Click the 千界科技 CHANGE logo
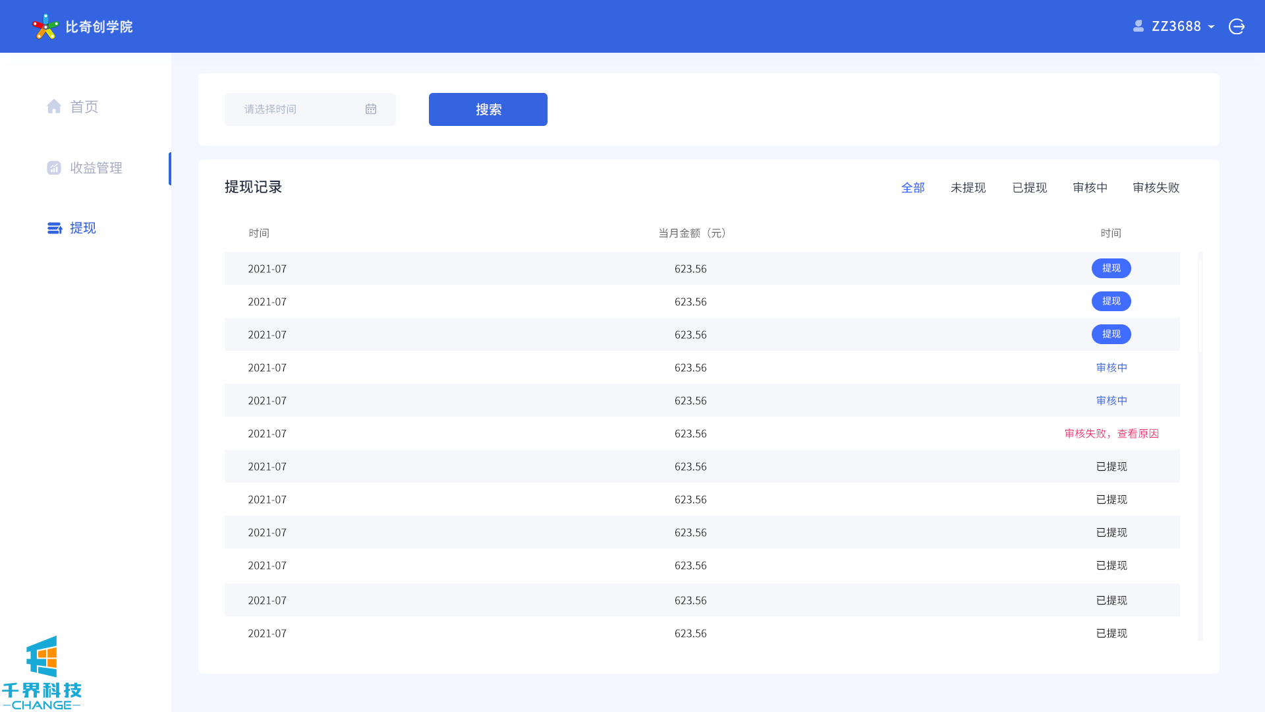 click(42, 672)
